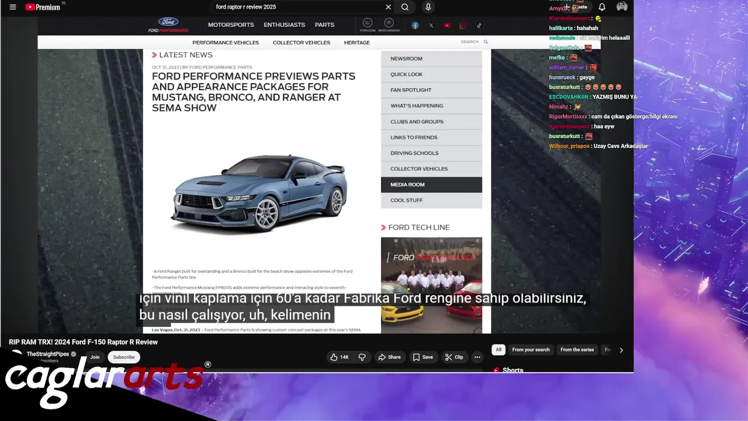748x421 pixels.
Task: Click the Ford site SEARCH field
Action: coord(469,42)
